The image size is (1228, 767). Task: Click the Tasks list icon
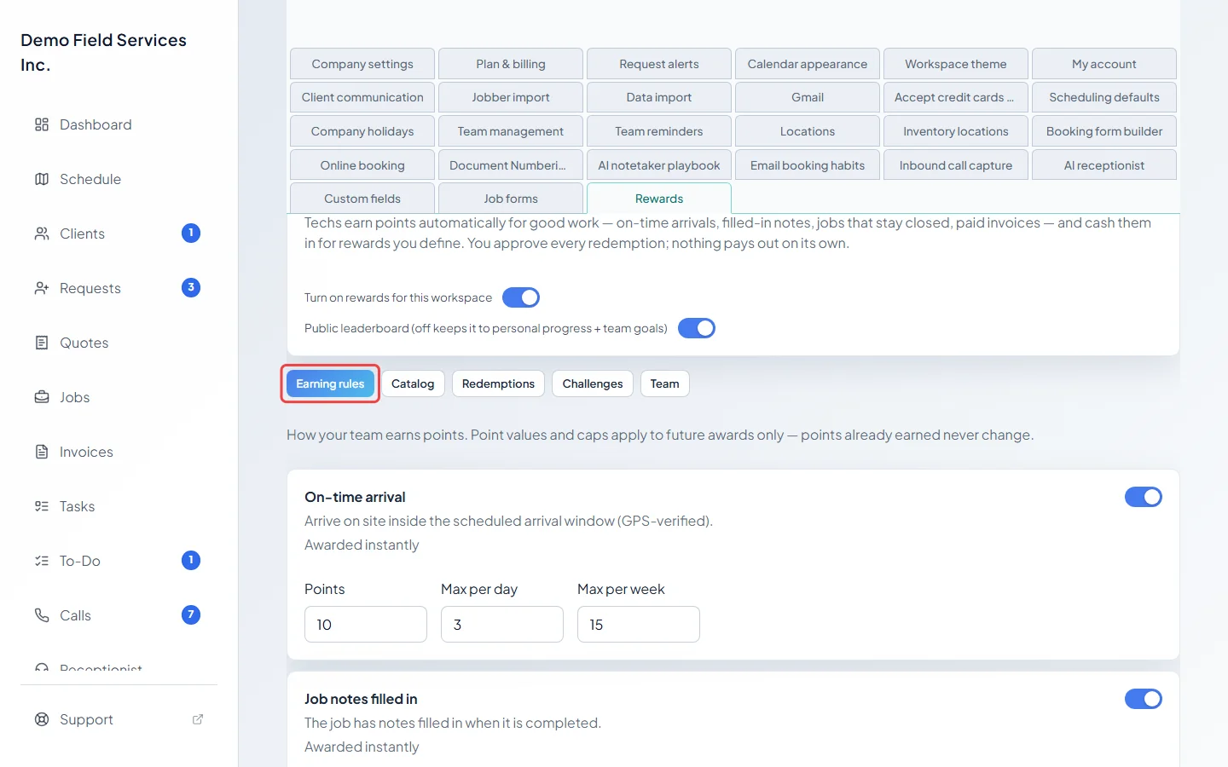[x=42, y=506]
